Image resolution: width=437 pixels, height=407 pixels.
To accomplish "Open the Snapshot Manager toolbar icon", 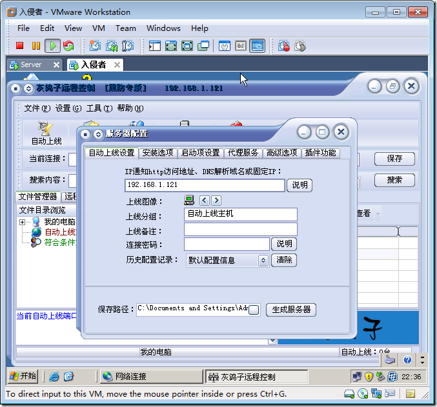I will 128,46.
